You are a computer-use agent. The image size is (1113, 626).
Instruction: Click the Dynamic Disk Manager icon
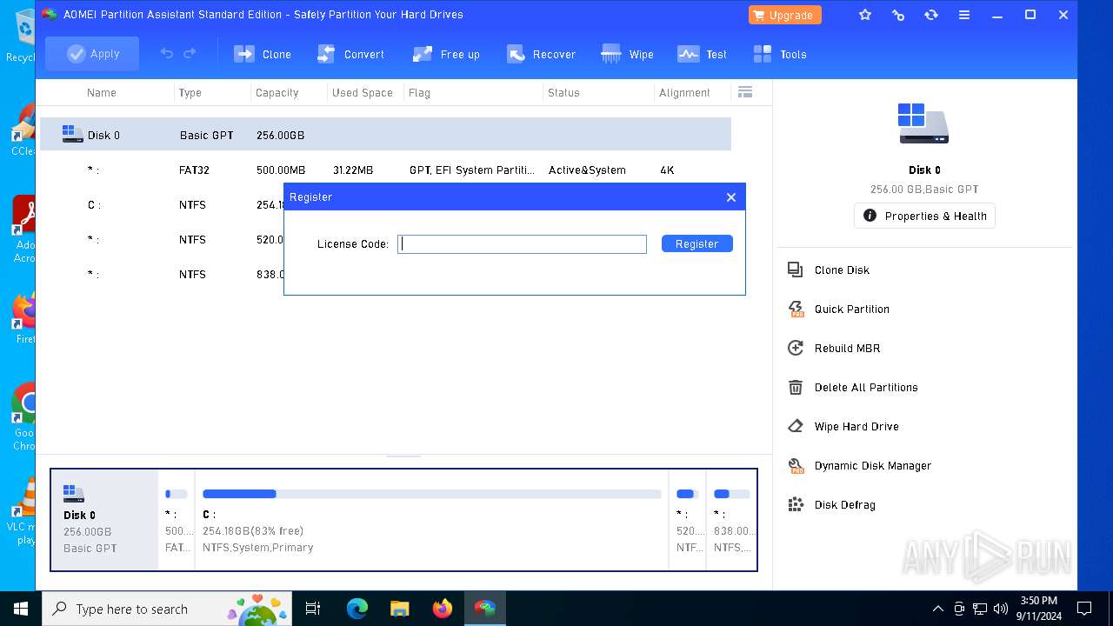click(796, 466)
